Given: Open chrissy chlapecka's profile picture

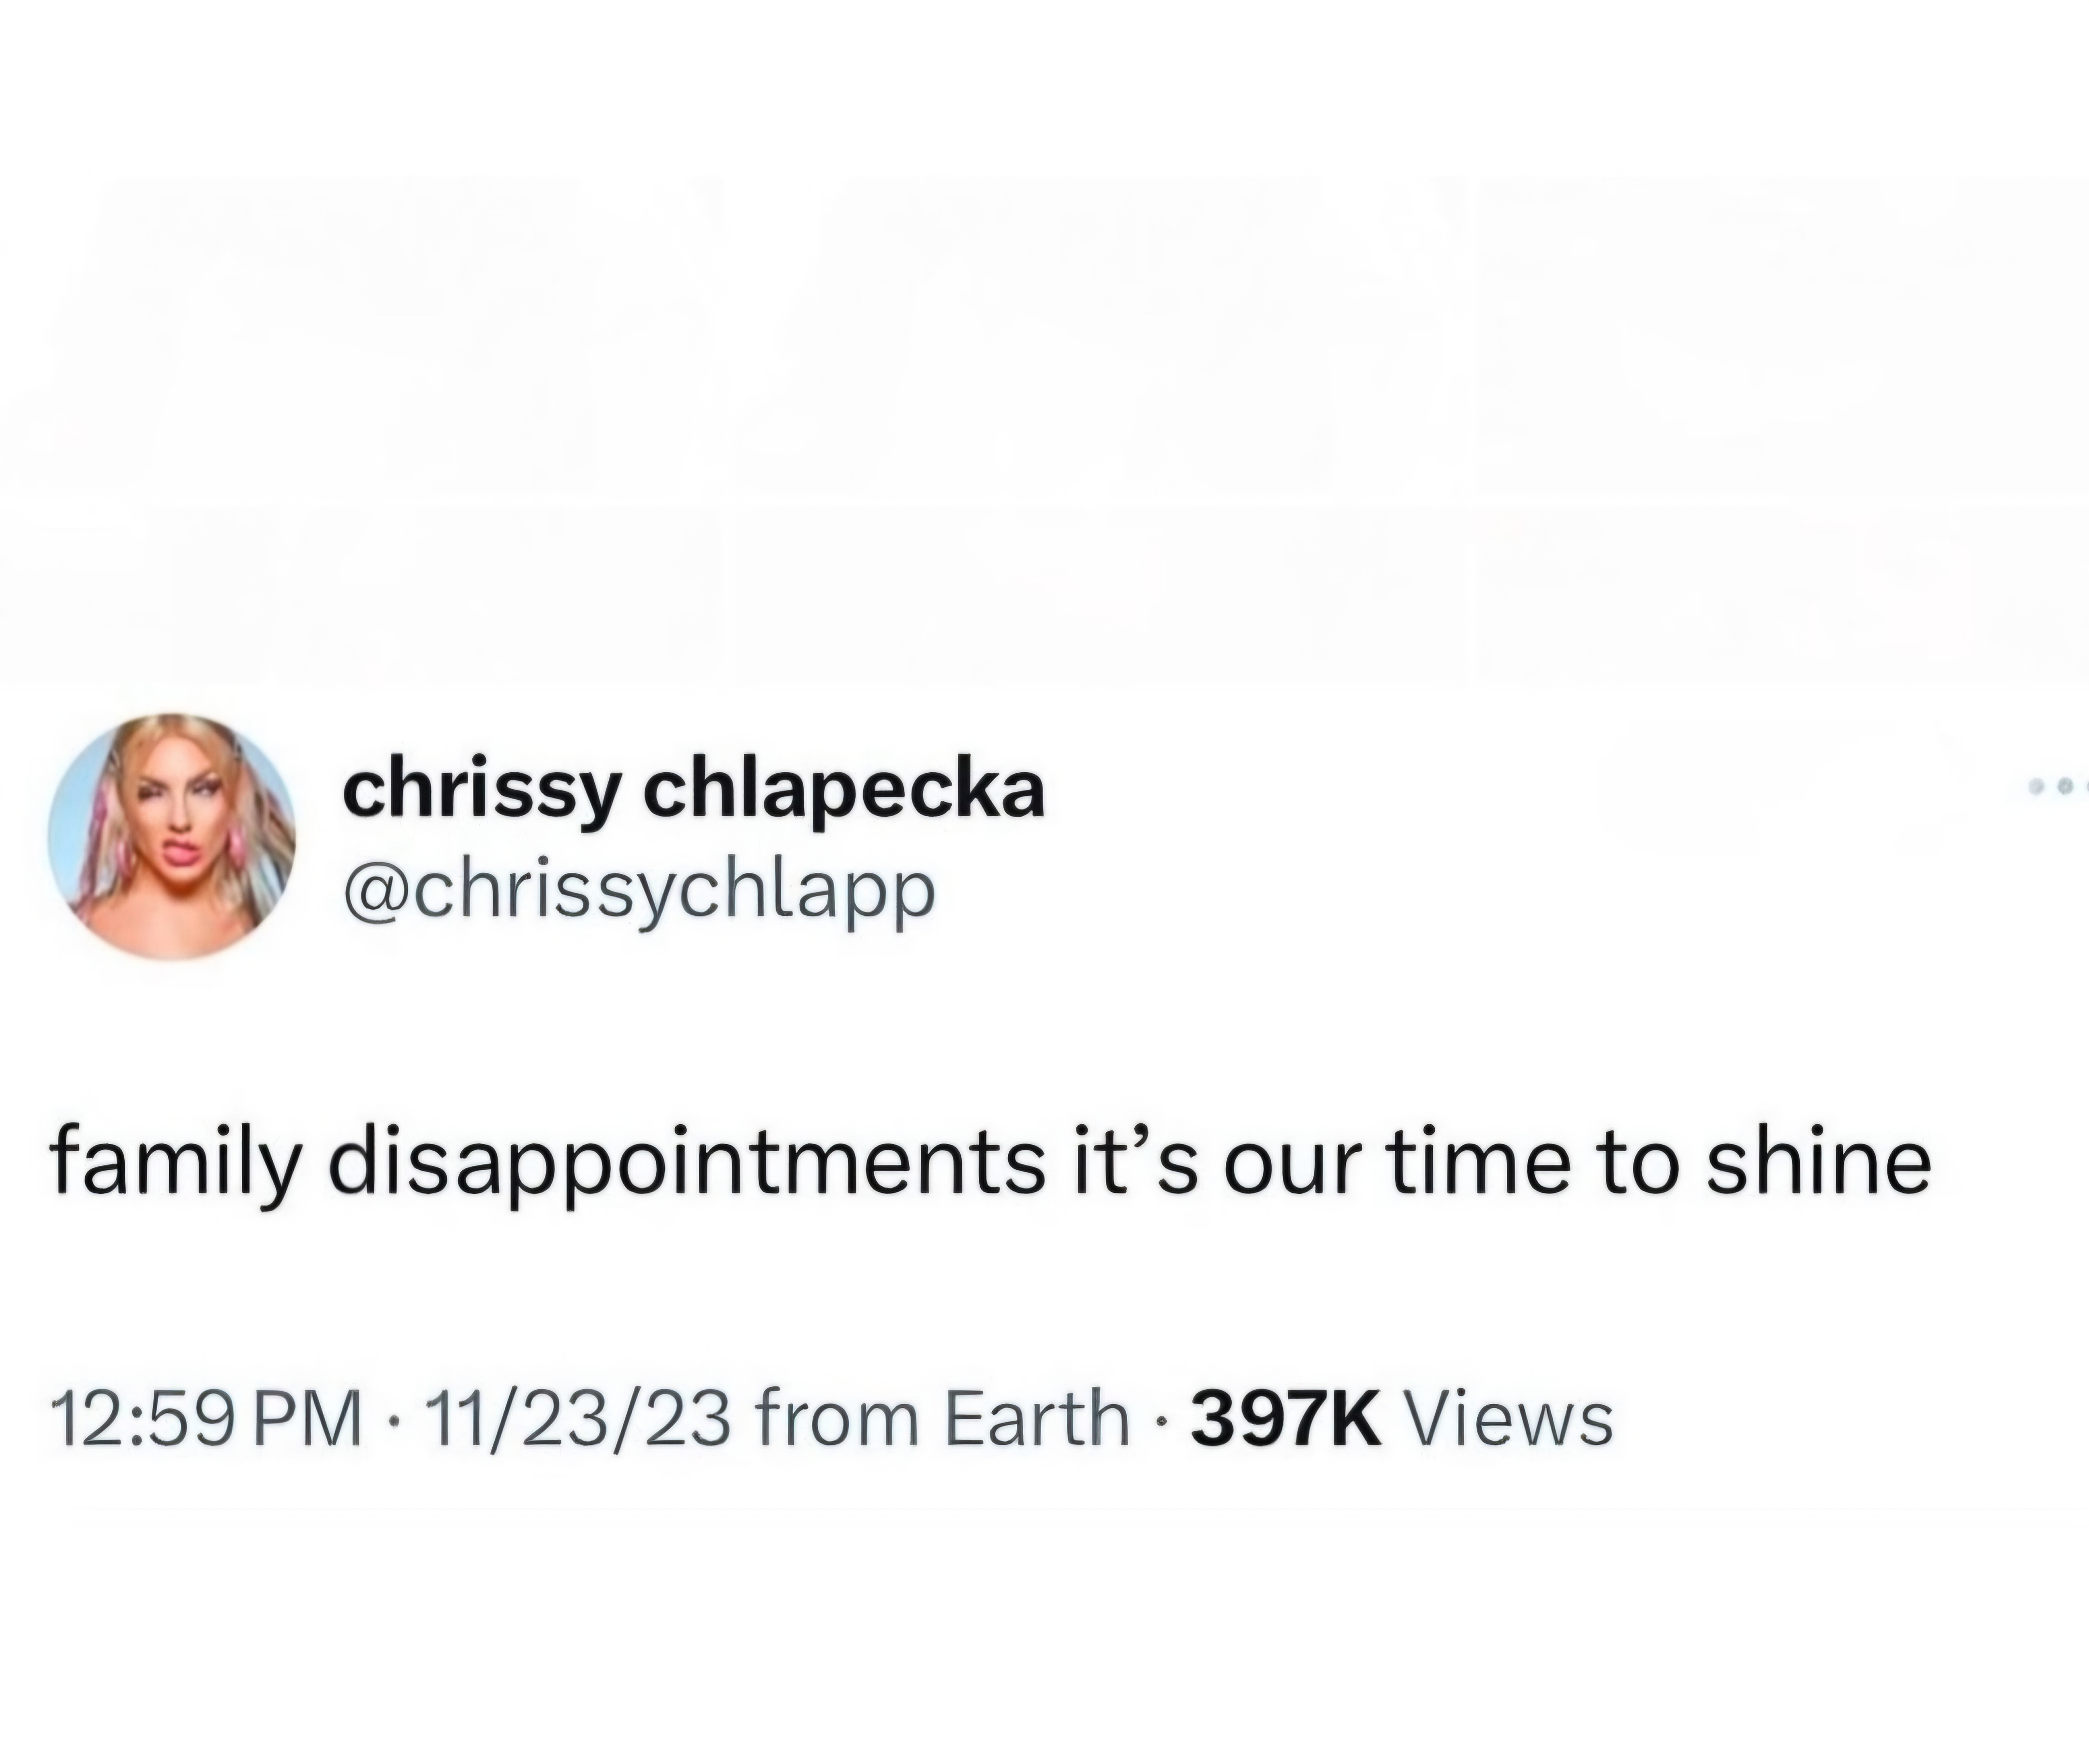Looking at the screenshot, I should click(x=172, y=836).
